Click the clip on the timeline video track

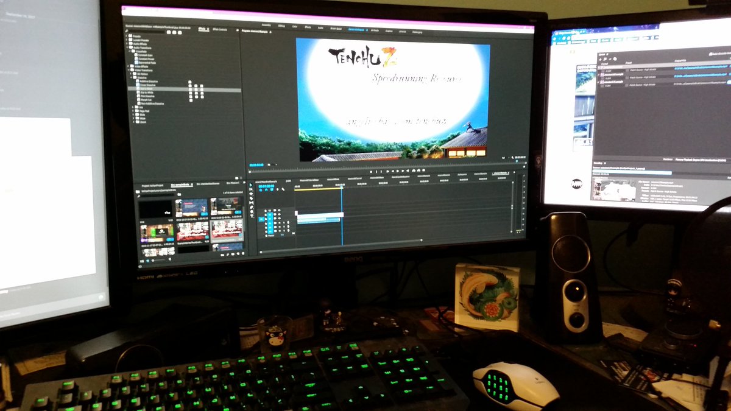pyautogui.click(x=320, y=214)
